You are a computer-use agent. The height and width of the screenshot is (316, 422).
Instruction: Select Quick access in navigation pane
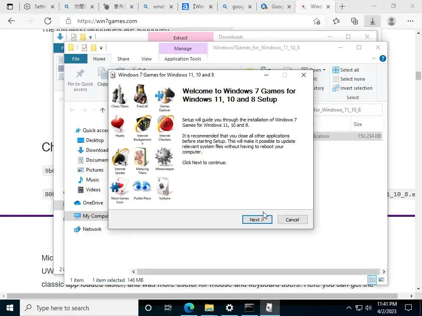(x=91, y=130)
